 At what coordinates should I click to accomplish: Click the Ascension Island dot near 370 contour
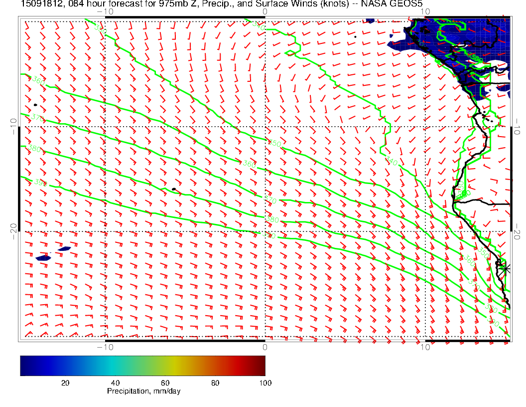coord(35,105)
